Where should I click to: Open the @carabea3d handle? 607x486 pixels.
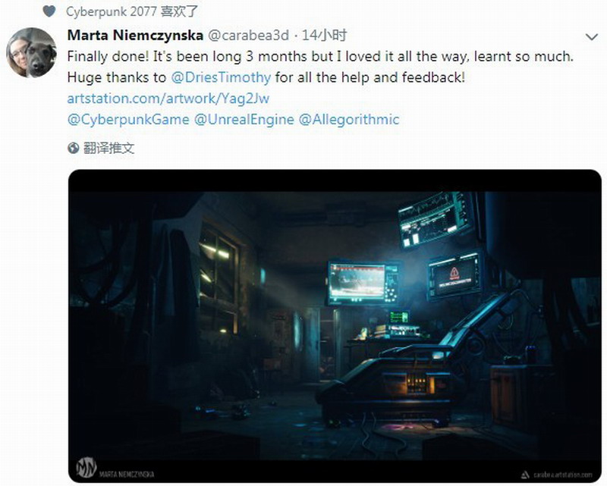[x=249, y=35]
